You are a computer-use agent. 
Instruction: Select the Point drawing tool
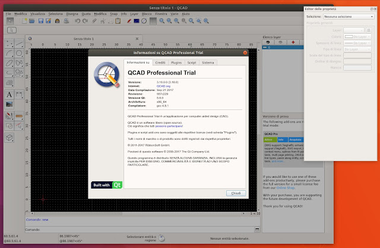(x=9, y=43)
